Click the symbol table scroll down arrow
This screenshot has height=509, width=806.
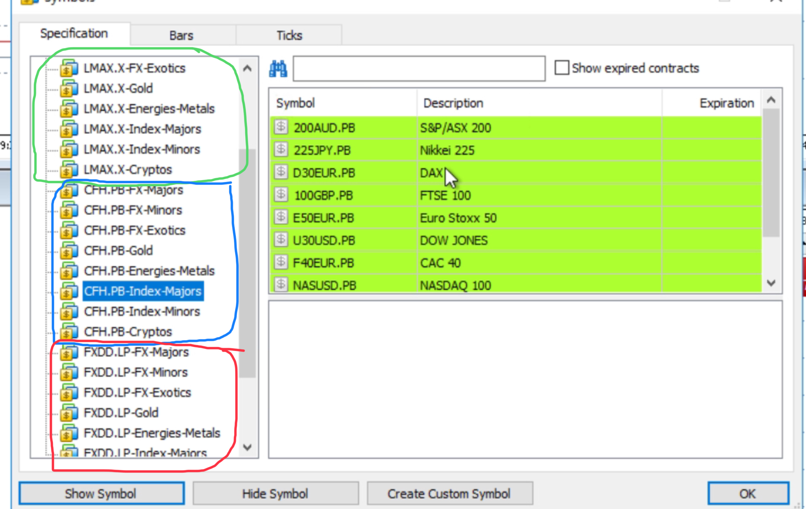tap(771, 283)
